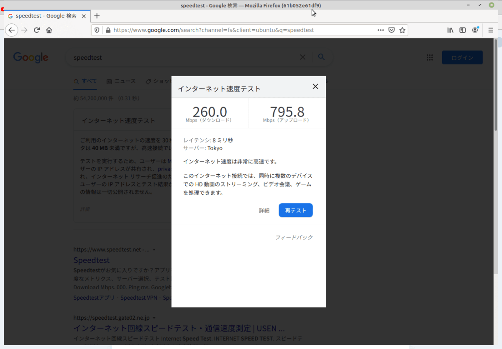
Task: Minimize the Firefox window
Action: pos(469,5)
